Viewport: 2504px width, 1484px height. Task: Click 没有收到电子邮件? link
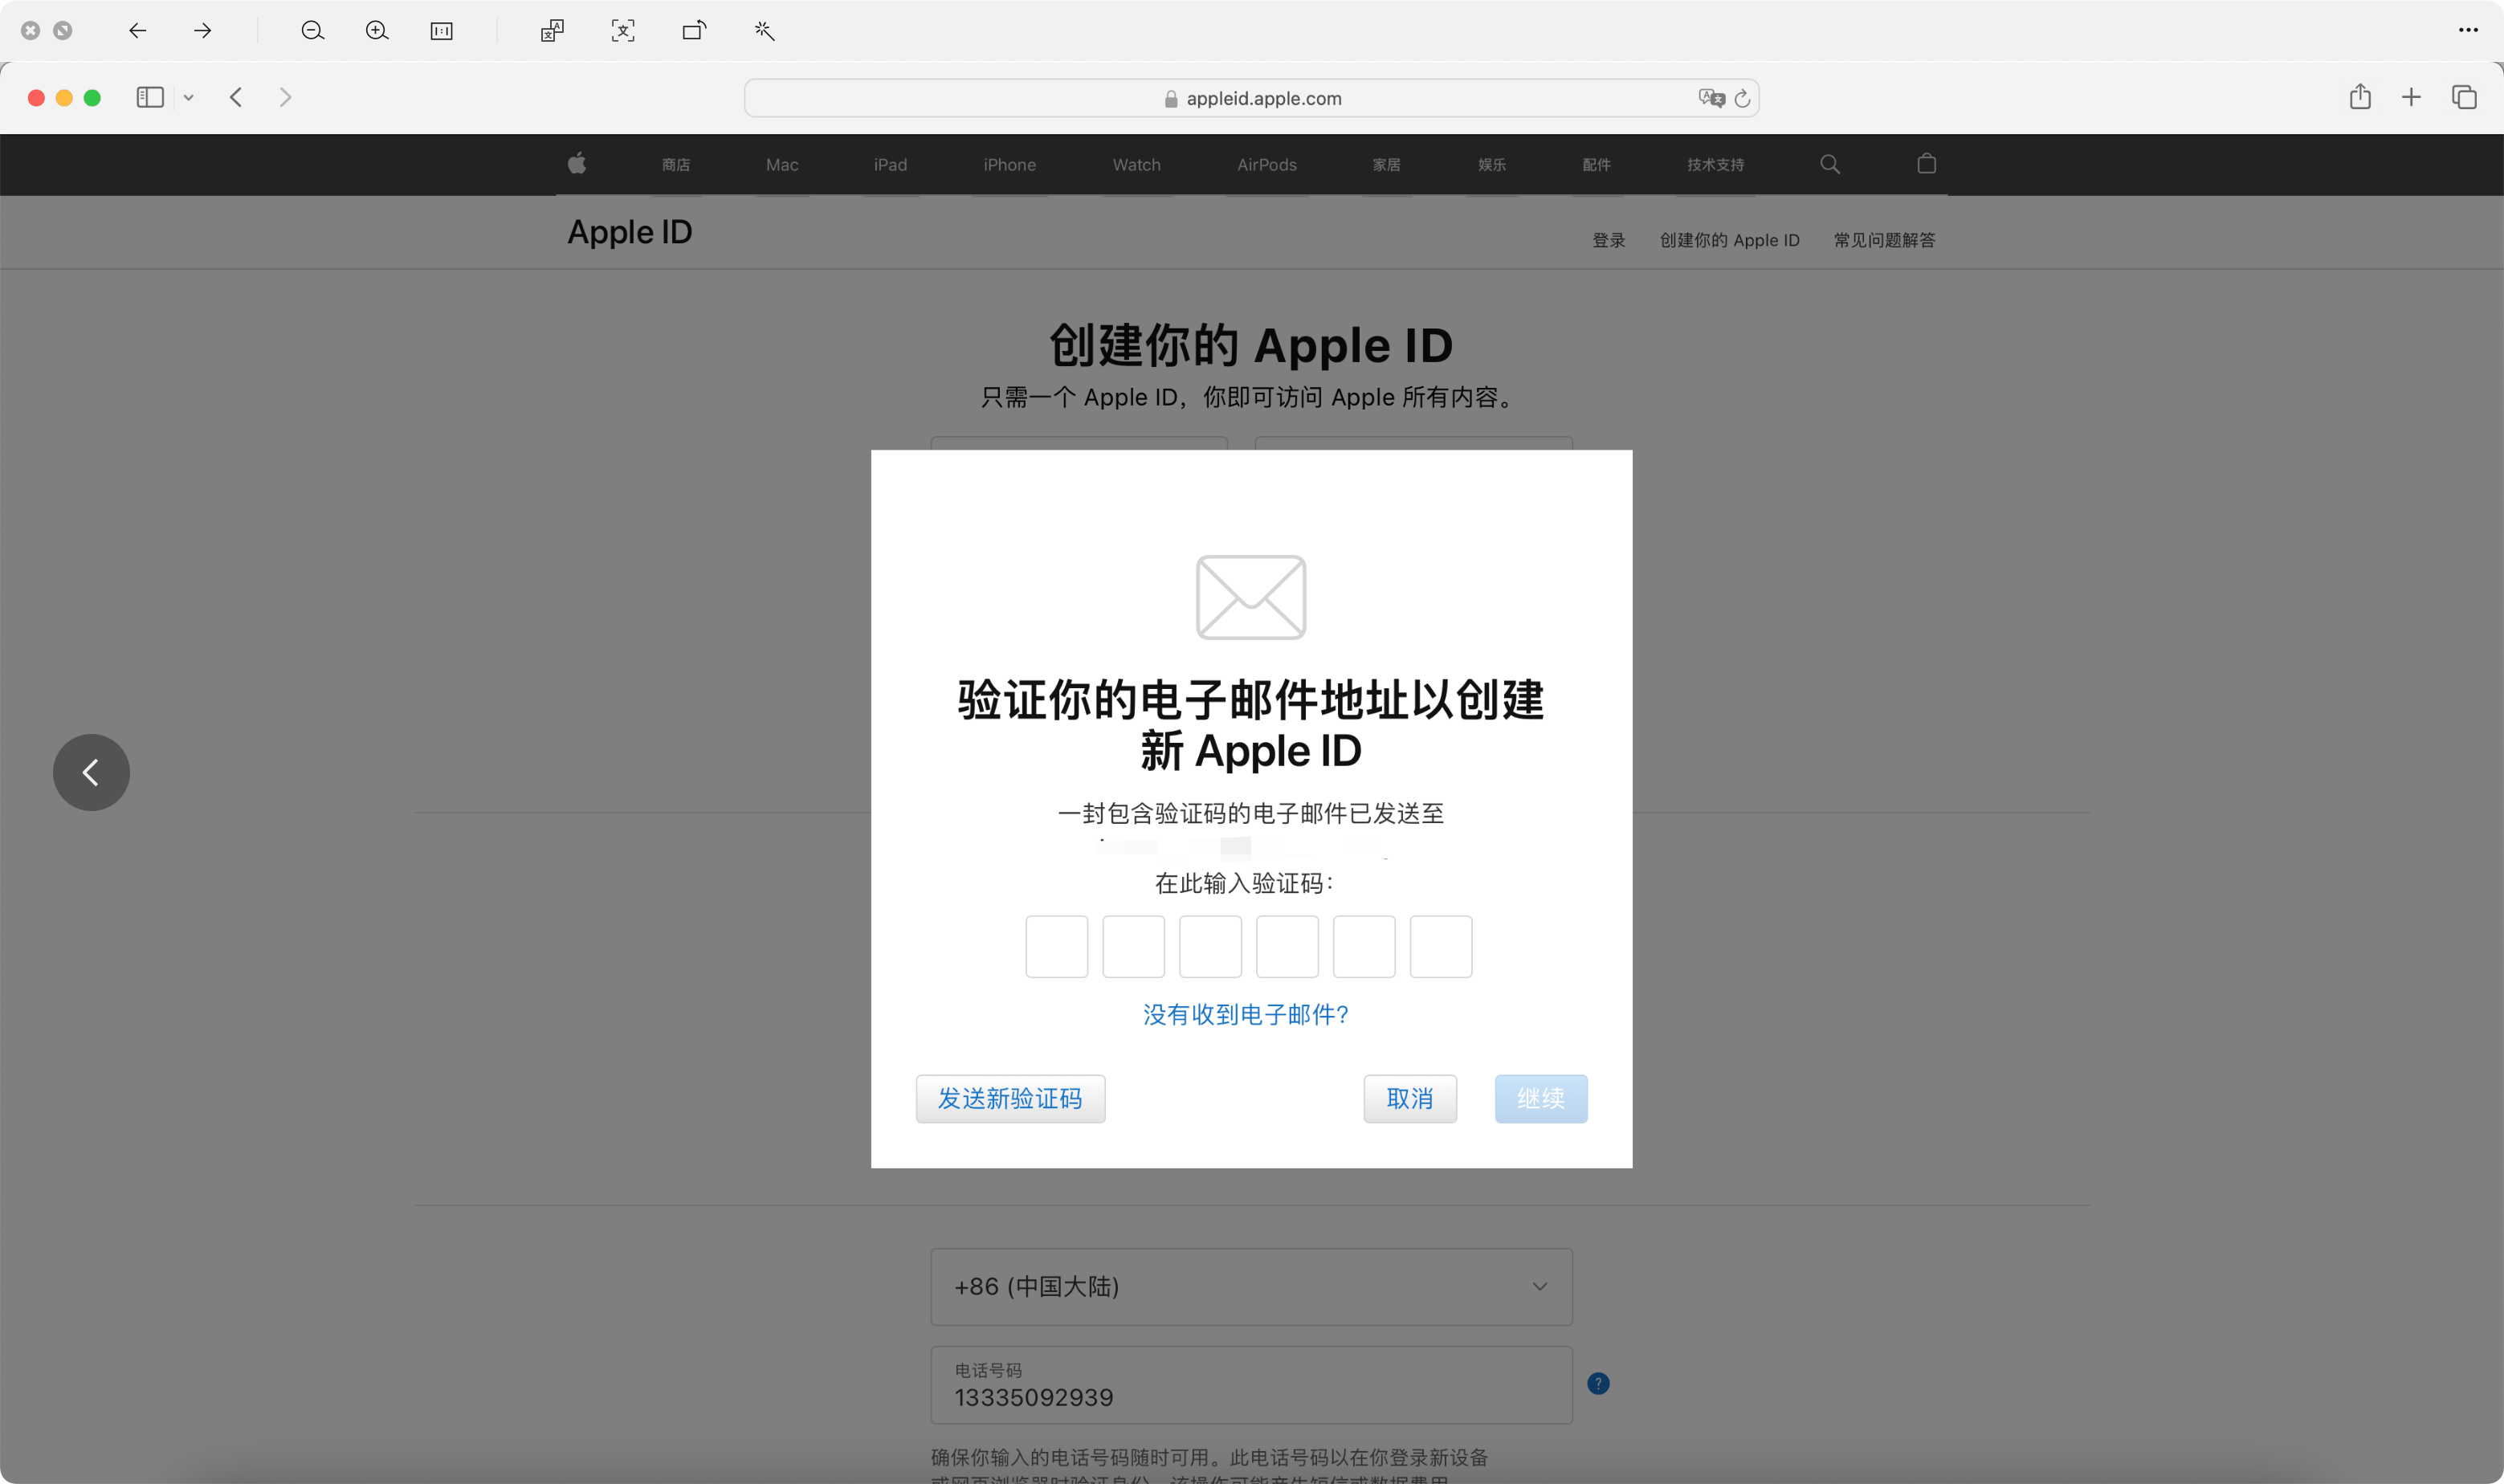(x=1246, y=1014)
